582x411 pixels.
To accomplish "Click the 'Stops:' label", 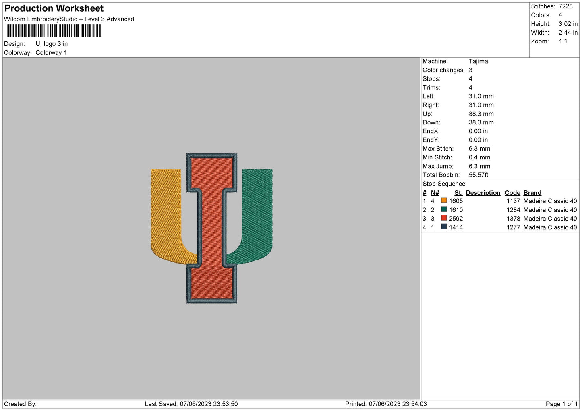I will click(x=431, y=79).
